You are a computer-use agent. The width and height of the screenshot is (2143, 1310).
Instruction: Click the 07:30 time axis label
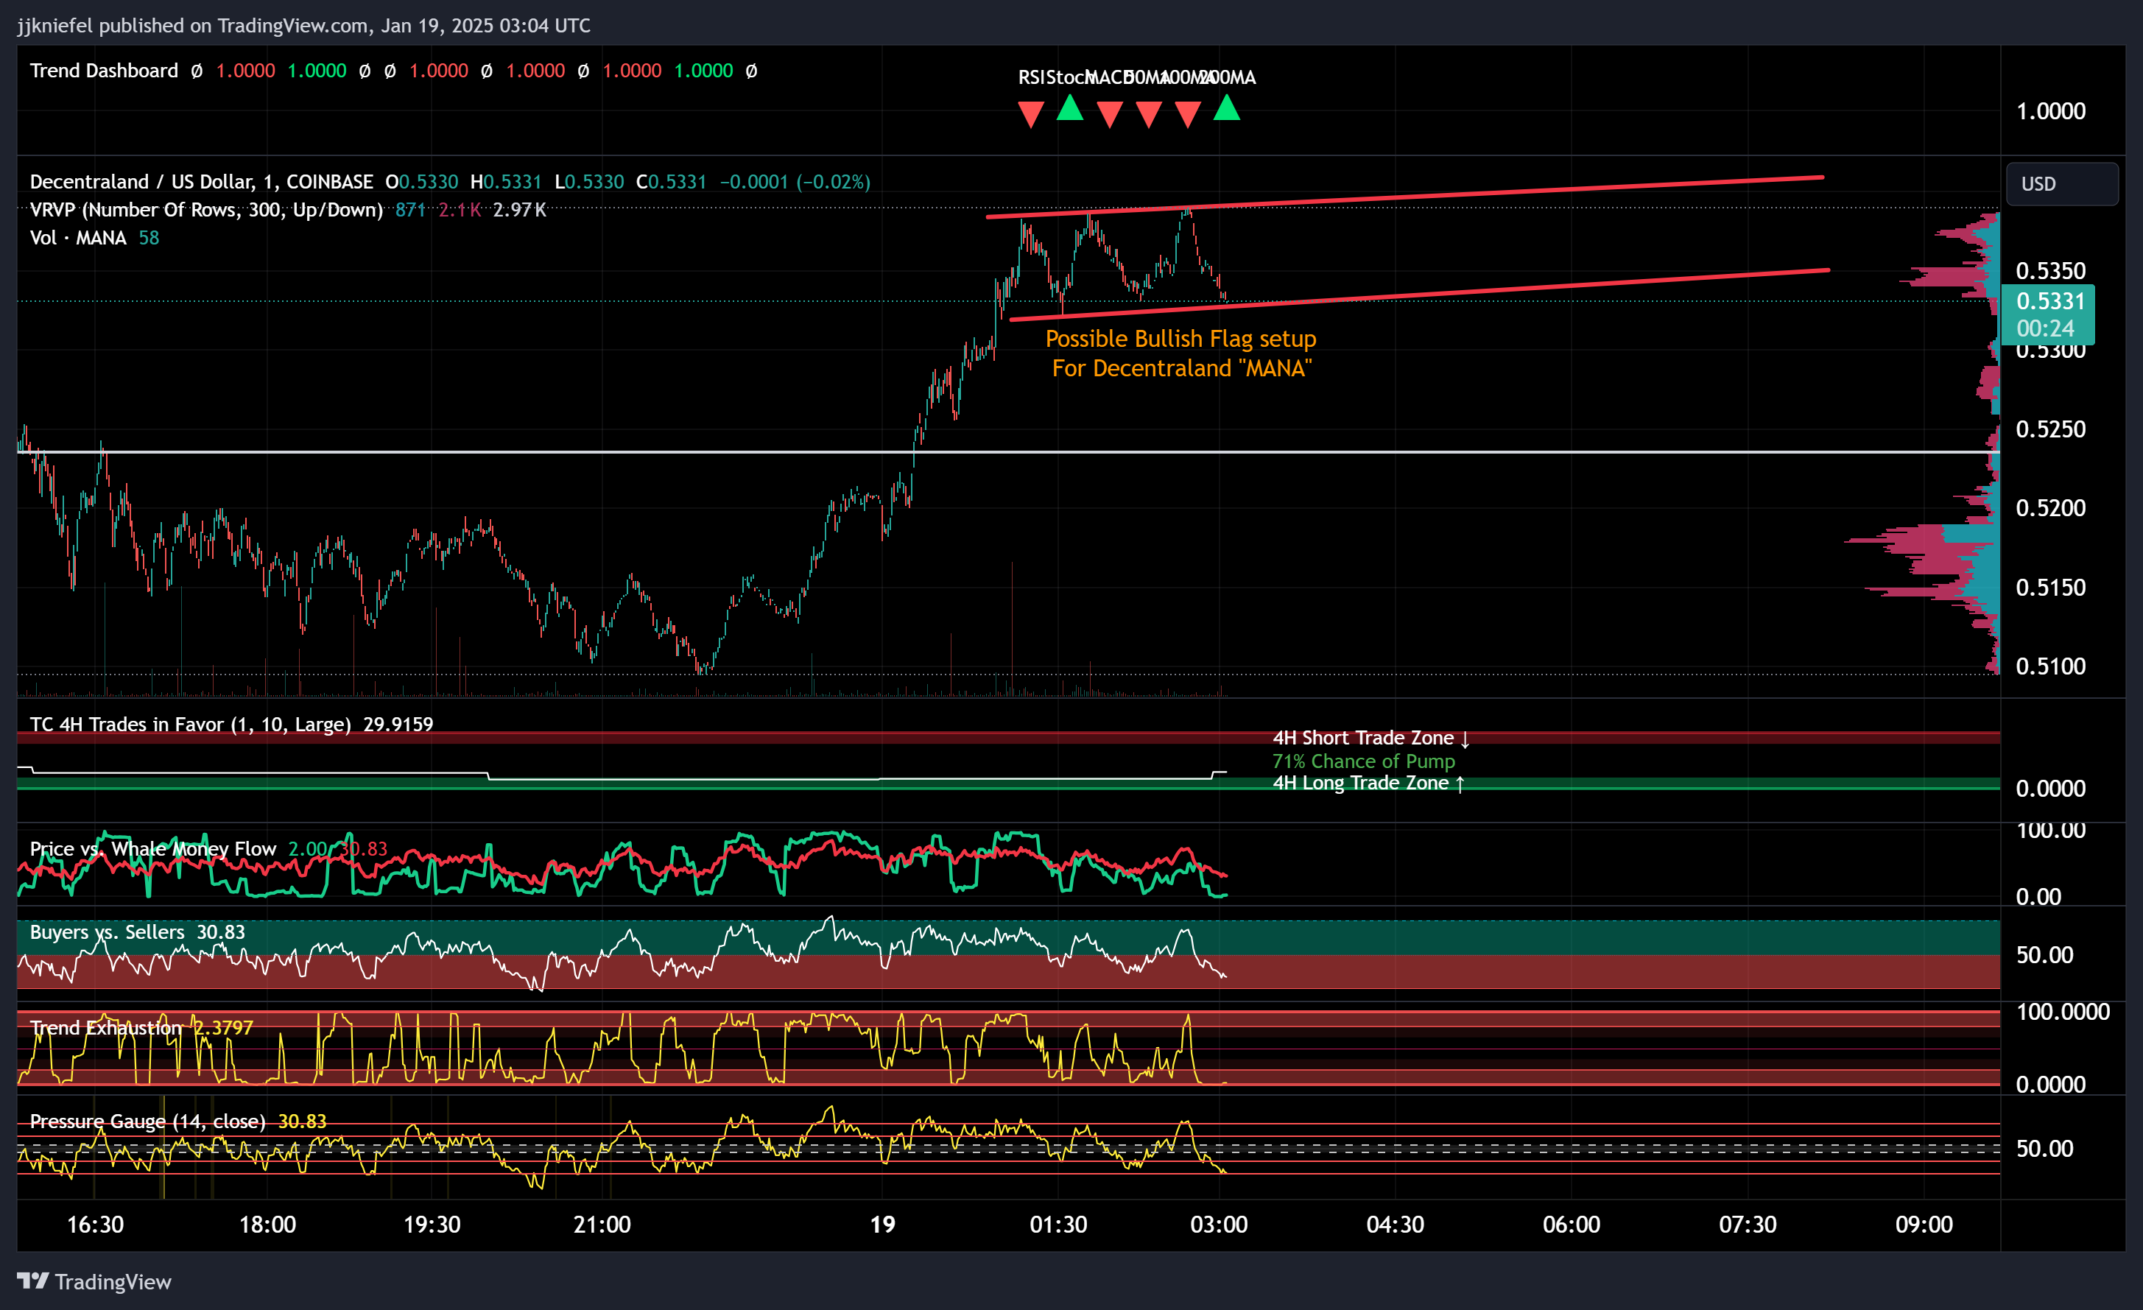click(1748, 1225)
